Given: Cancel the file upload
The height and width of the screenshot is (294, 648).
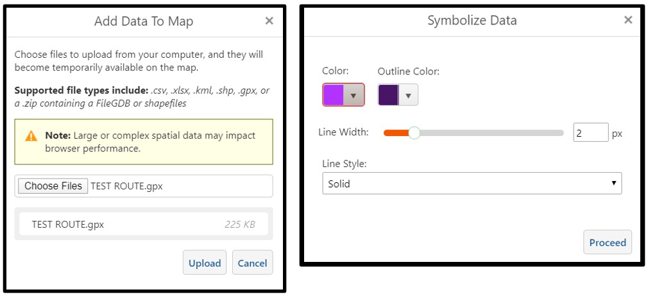Looking at the screenshot, I should (252, 263).
